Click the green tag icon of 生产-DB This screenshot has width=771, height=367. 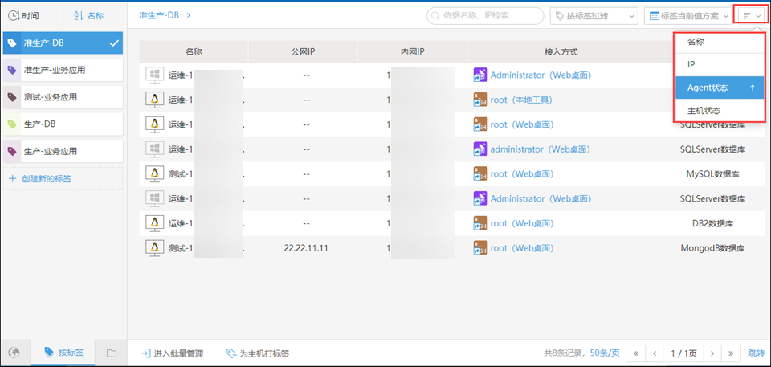coord(12,124)
